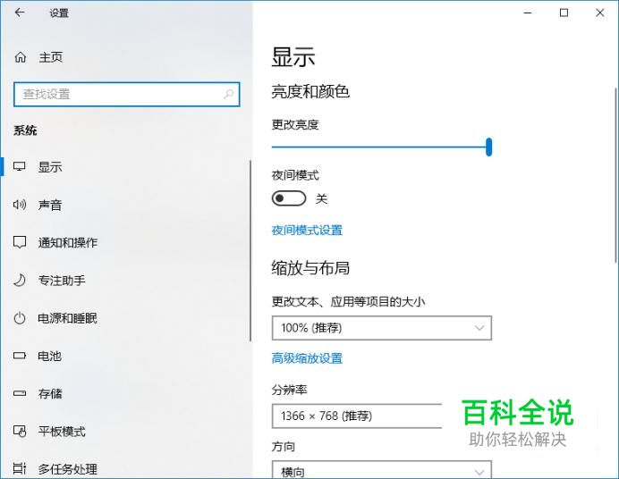Screen dimensions: 619x479
Task: Open the 1366 × 768 resolution dropdown
Action: point(357,416)
